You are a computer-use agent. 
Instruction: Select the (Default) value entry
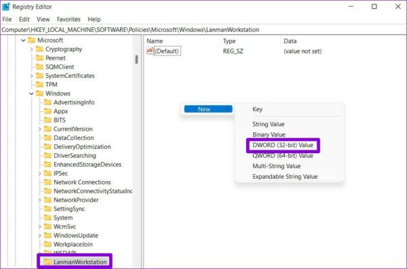pyautogui.click(x=167, y=51)
